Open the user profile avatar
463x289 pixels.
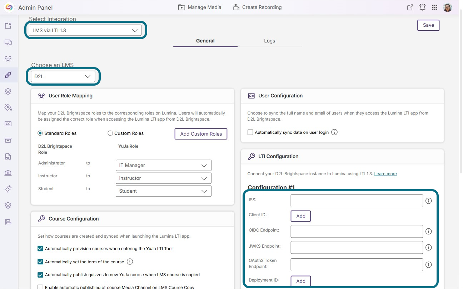coord(448,7)
